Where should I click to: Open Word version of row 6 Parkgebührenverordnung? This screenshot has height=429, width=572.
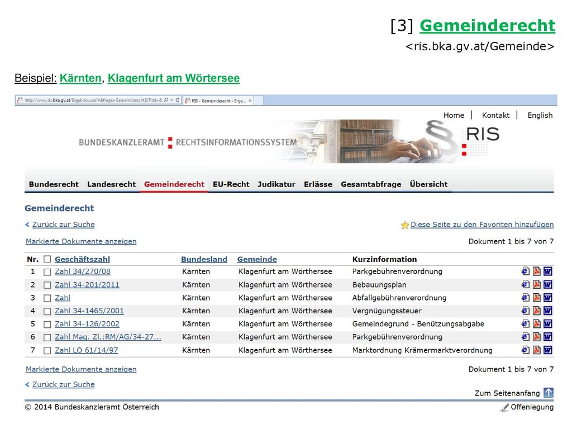548,337
